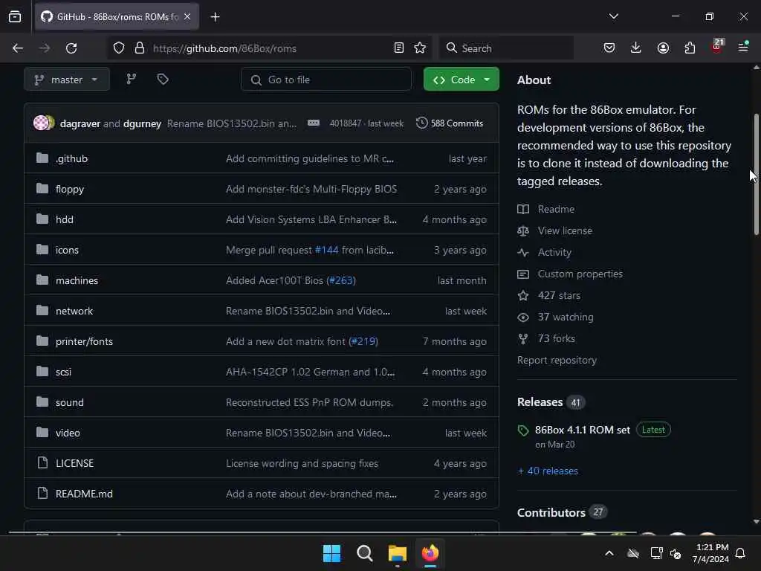
Task: Open File Explorer from taskbar
Action: tap(398, 553)
